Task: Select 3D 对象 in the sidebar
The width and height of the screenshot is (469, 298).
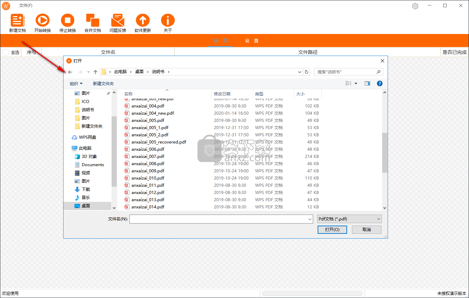Action: click(x=86, y=157)
